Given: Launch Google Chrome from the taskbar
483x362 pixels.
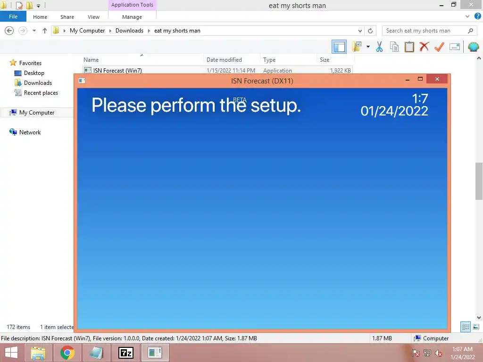Looking at the screenshot, I should (x=67, y=353).
